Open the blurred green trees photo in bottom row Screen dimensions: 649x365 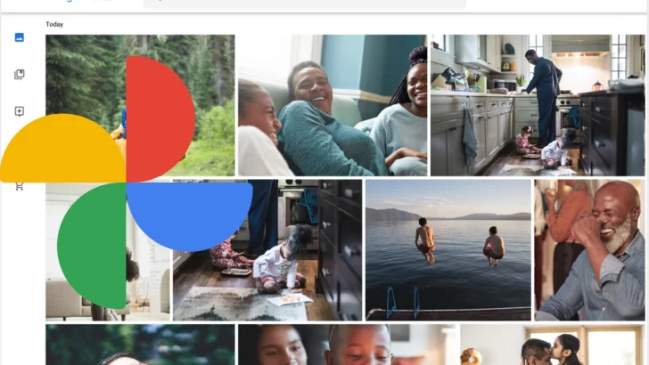(140, 345)
